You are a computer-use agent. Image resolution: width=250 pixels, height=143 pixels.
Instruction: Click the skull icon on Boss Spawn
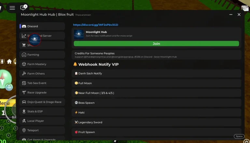point(76,103)
